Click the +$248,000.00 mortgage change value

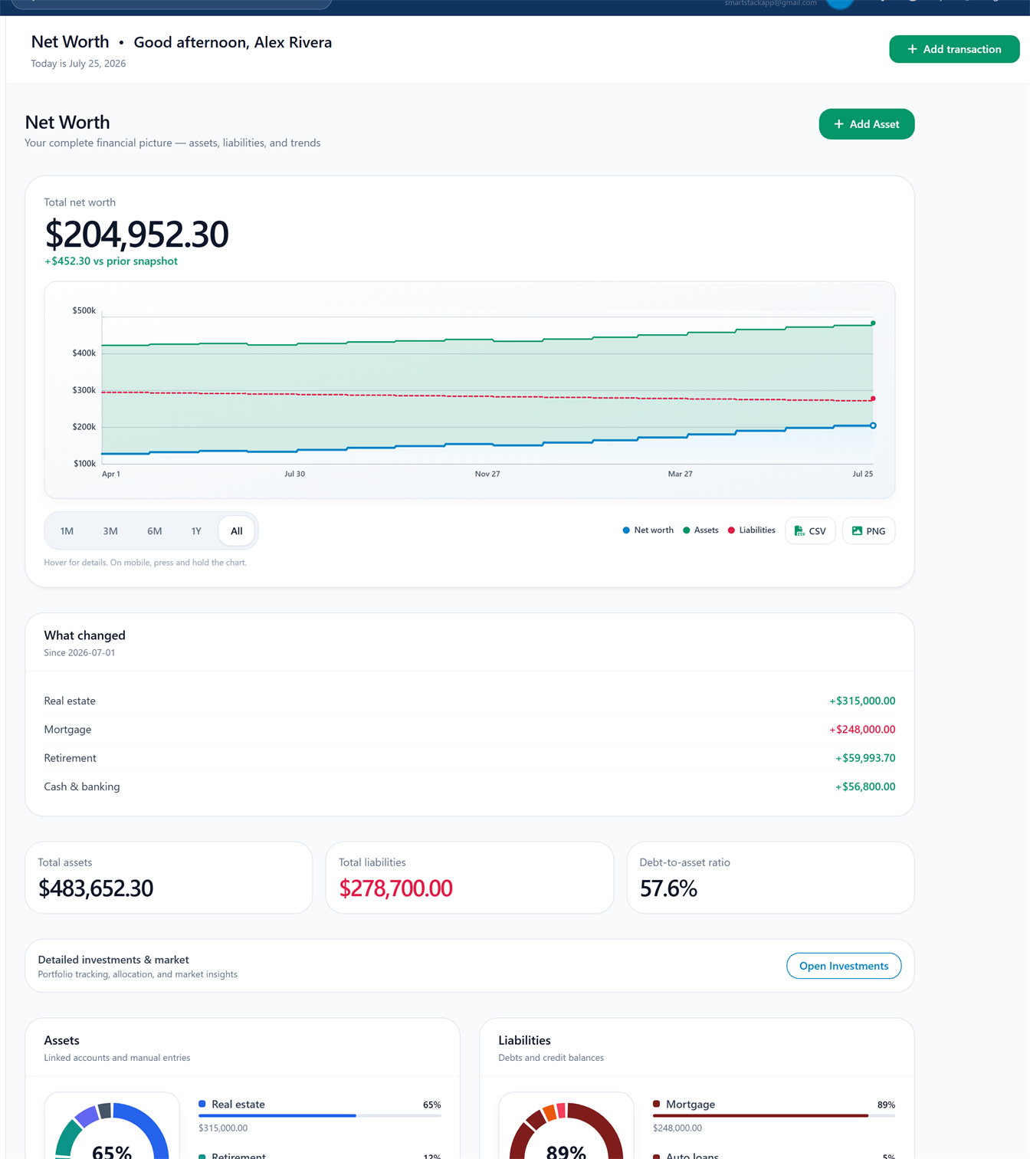(862, 730)
